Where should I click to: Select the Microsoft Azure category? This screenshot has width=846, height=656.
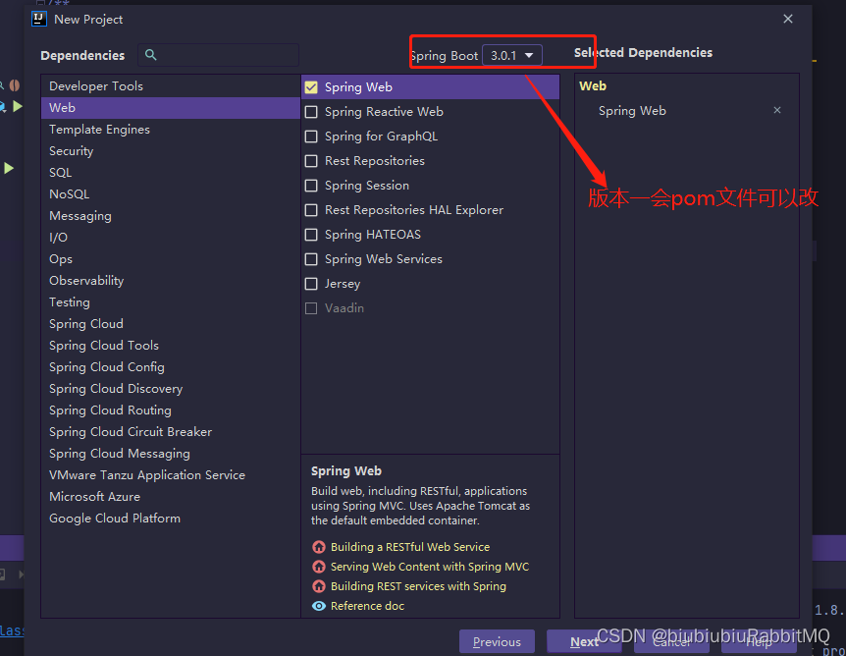(171, 496)
